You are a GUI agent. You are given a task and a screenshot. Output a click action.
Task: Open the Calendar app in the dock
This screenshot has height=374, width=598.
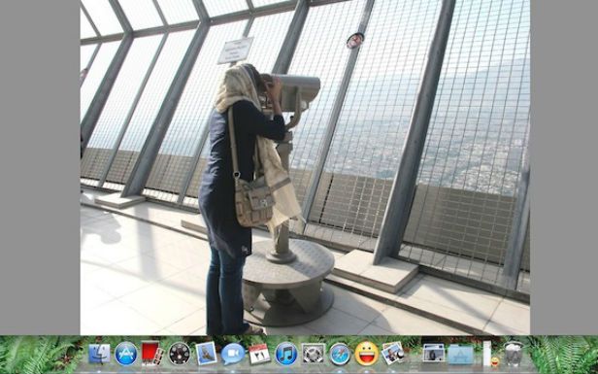tap(259, 354)
